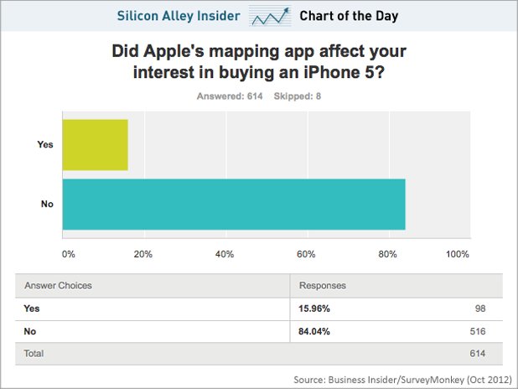
Task: Click the 15.96% response value
Action: pyautogui.click(x=314, y=309)
